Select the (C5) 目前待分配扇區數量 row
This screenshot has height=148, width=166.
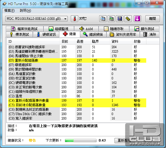tap(77, 105)
